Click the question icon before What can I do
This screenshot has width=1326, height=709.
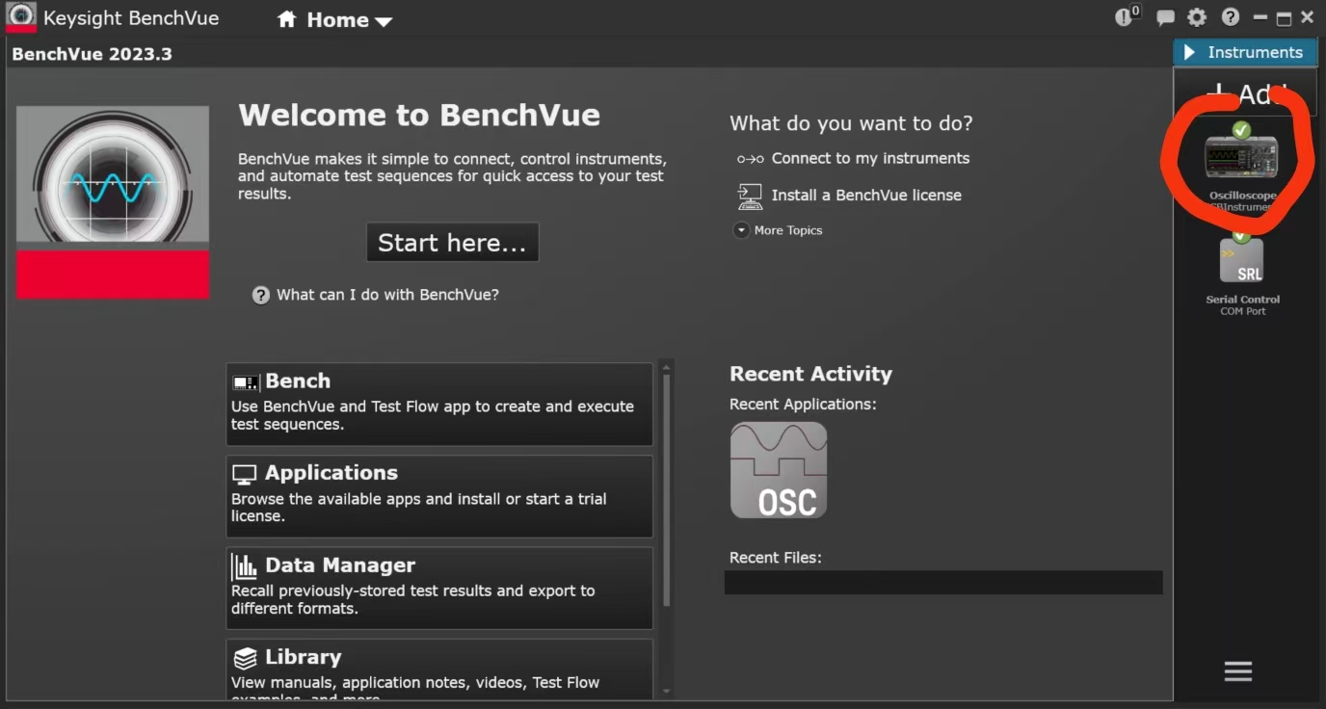pos(260,295)
